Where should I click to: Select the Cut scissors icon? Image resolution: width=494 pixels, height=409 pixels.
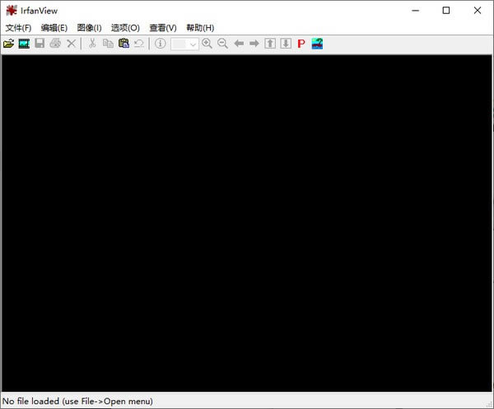[x=92, y=44]
